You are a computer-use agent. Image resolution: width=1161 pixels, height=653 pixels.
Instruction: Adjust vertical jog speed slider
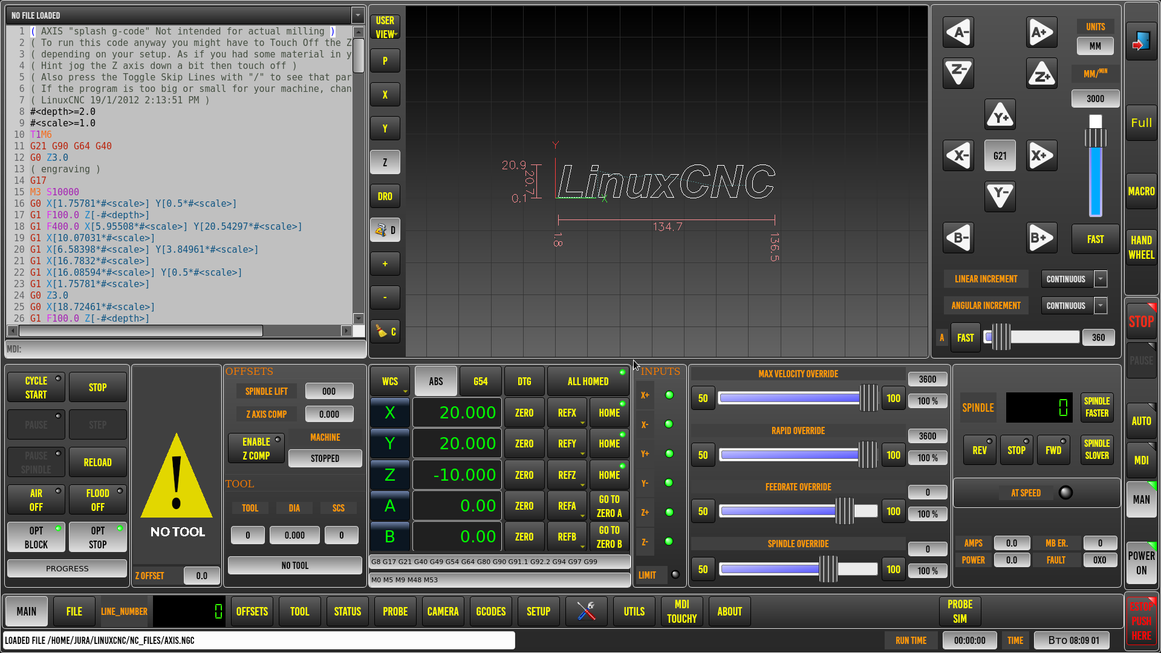tap(1096, 165)
